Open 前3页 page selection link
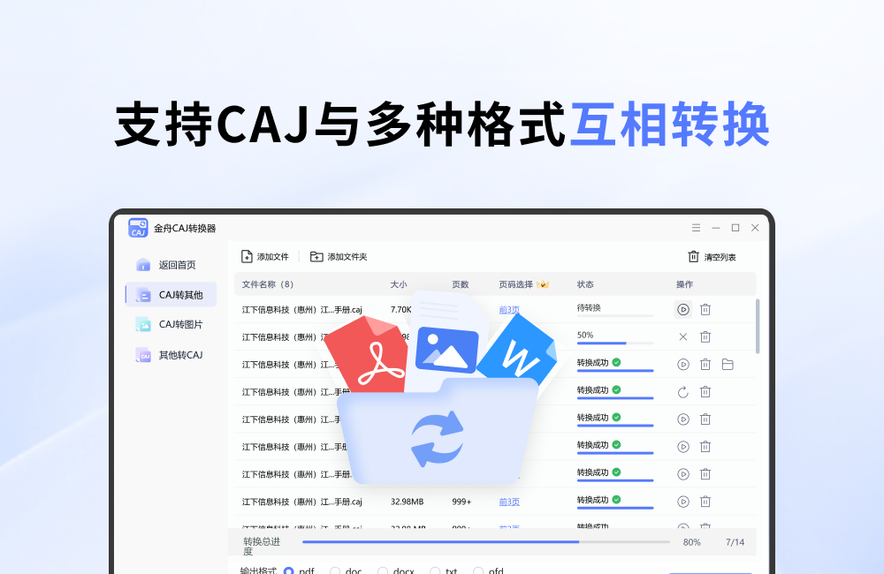 [x=510, y=309]
